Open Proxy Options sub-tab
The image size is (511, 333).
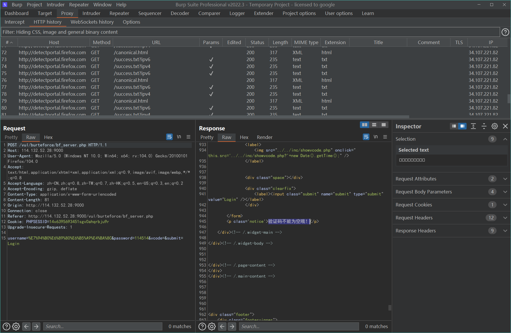pos(131,22)
